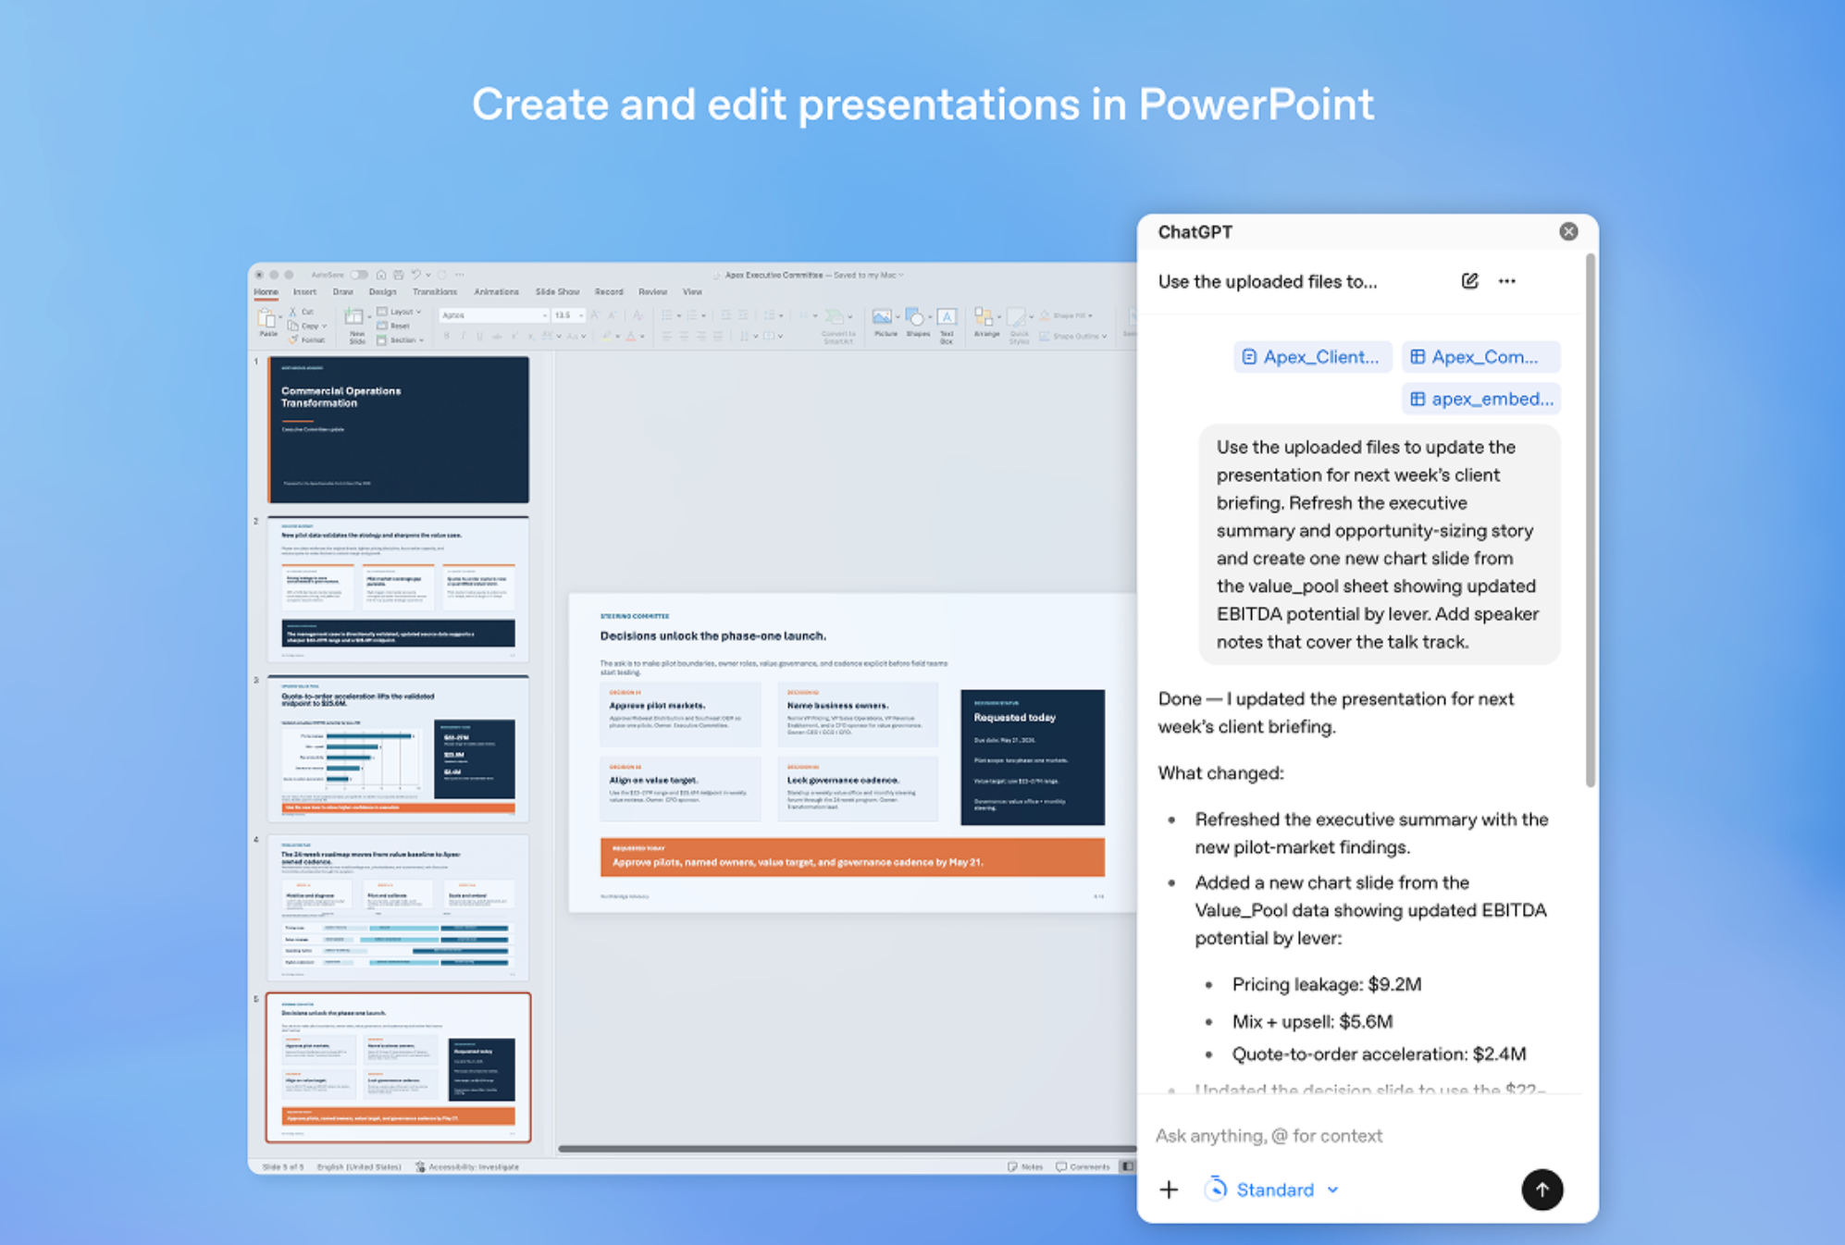1845x1245 pixels.
Task: Apply the text highlight color
Action: coord(607,336)
